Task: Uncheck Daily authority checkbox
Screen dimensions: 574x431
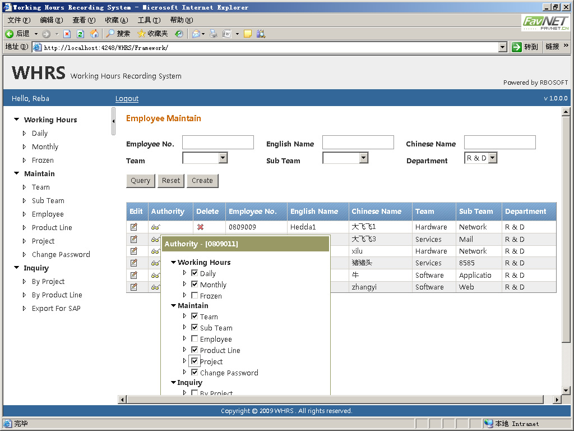Action: tap(195, 273)
